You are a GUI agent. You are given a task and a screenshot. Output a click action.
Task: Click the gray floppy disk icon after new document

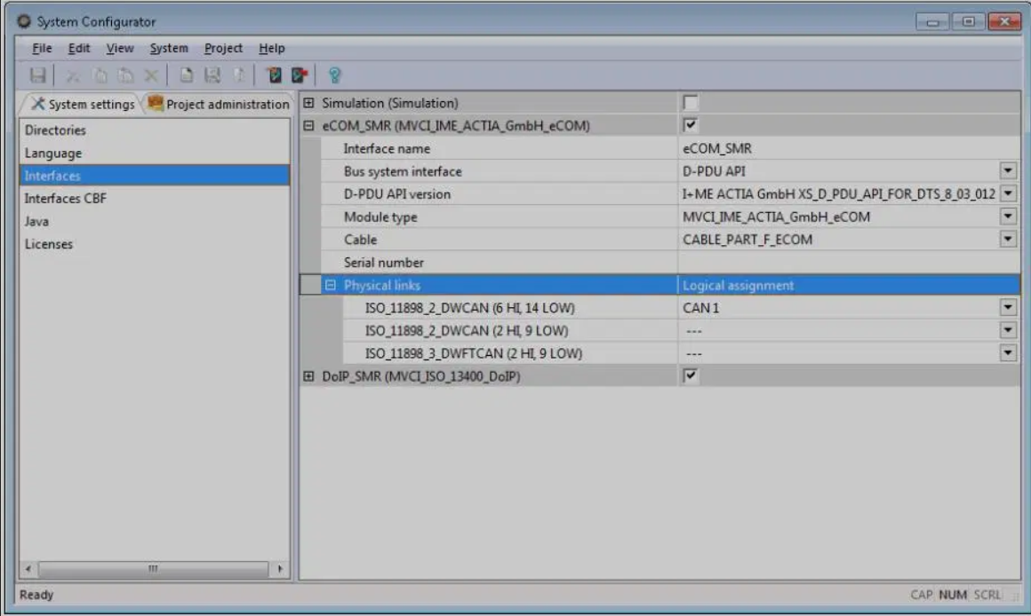click(212, 75)
